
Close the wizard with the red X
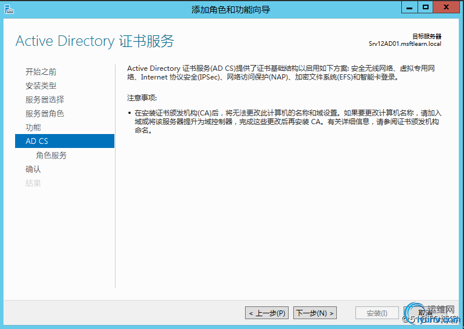tap(446, 8)
